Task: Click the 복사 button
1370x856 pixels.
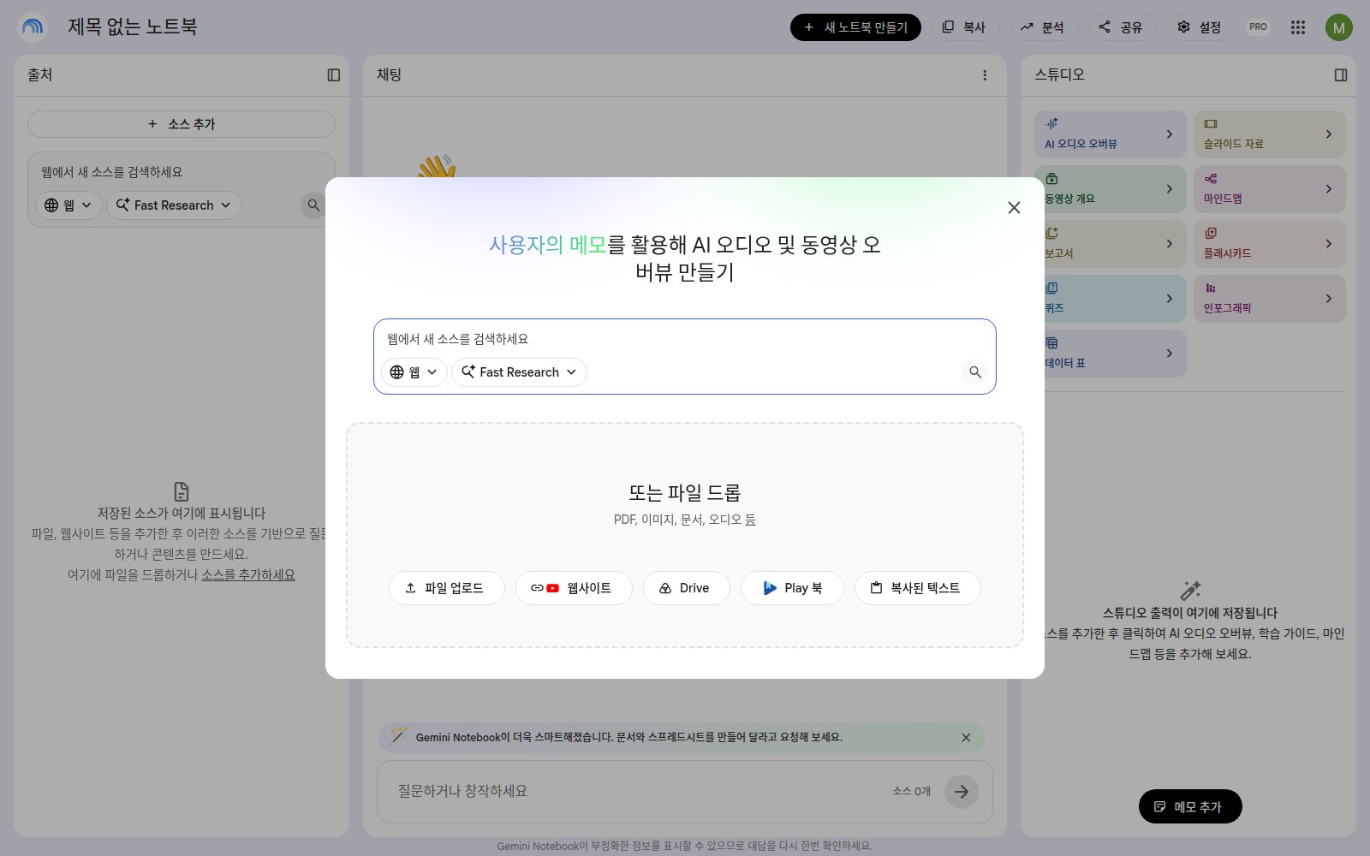Action: click(x=964, y=27)
